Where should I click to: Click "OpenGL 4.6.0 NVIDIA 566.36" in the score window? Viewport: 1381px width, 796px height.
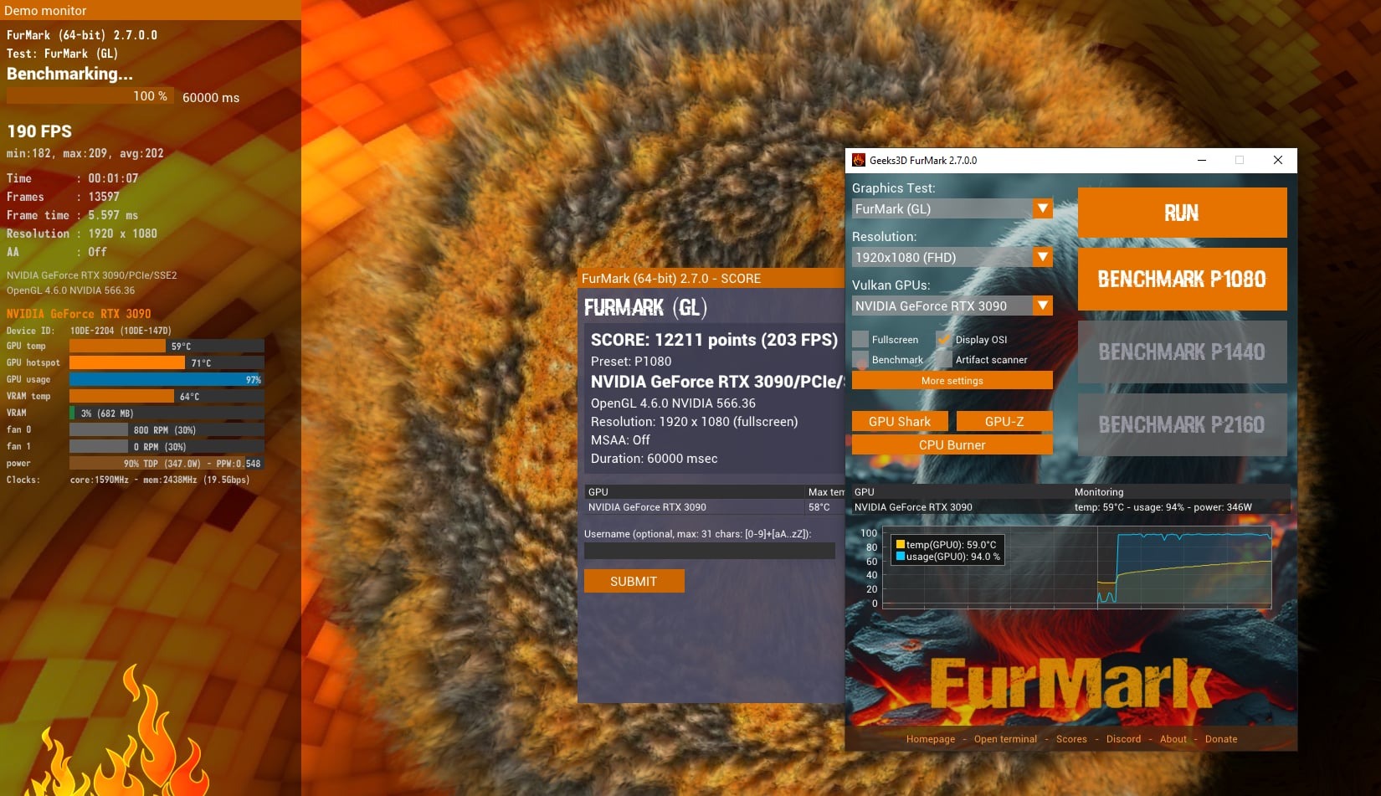[x=673, y=403]
